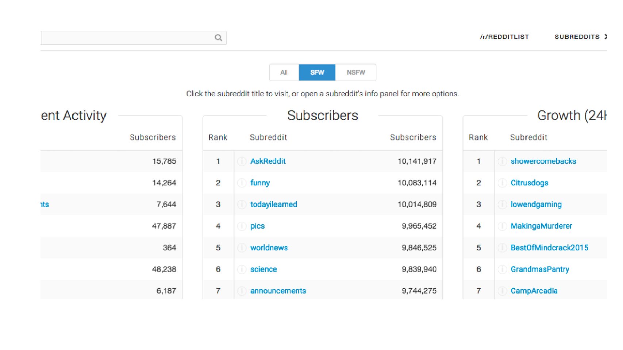Click pics subscriber count 9,965,452
The height and width of the screenshot is (350, 623).
point(419,226)
